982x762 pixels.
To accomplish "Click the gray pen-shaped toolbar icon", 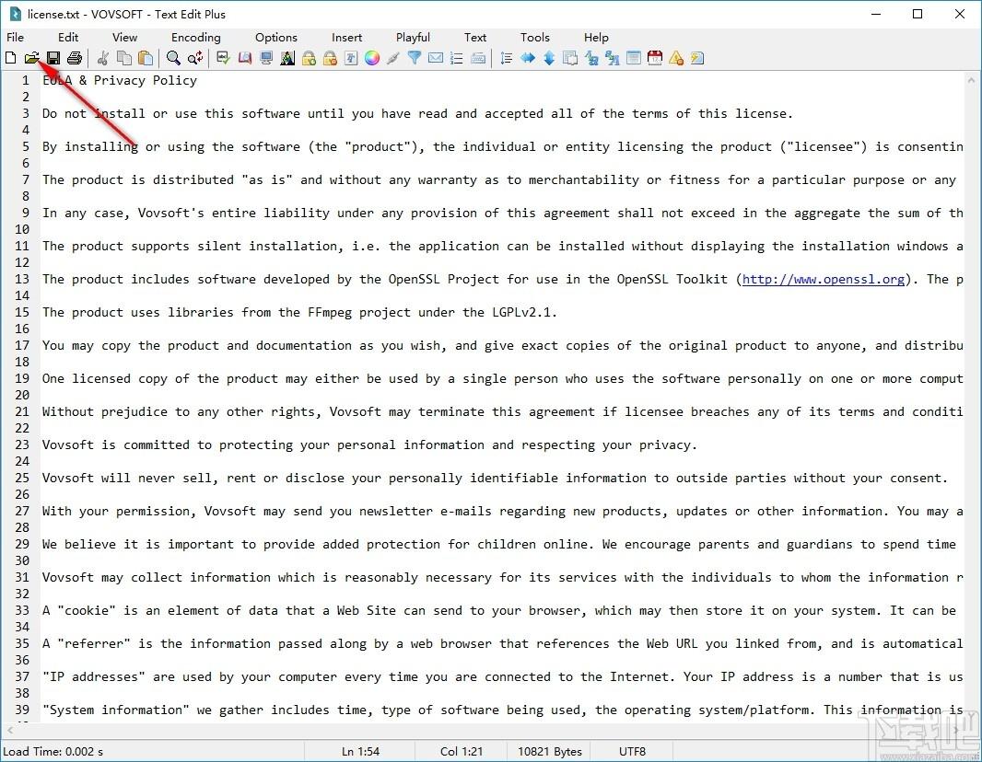I will click(393, 58).
